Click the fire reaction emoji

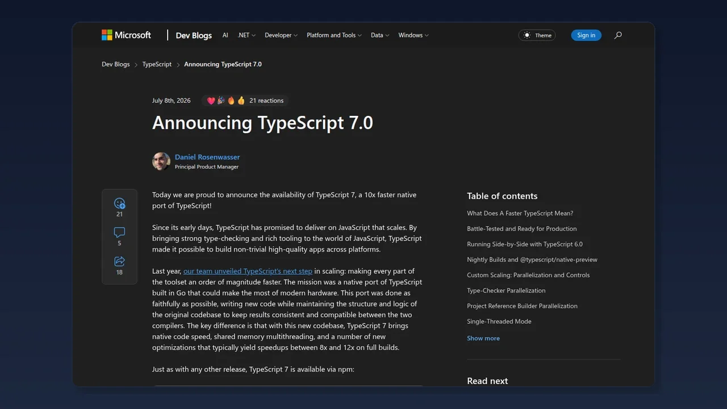point(231,101)
